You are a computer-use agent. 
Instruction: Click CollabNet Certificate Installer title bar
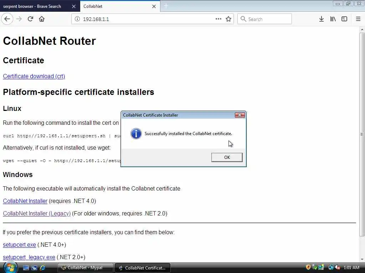click(178, 115)
